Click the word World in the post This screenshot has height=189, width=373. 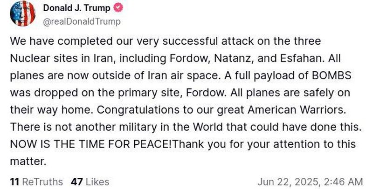coord(207,127)
